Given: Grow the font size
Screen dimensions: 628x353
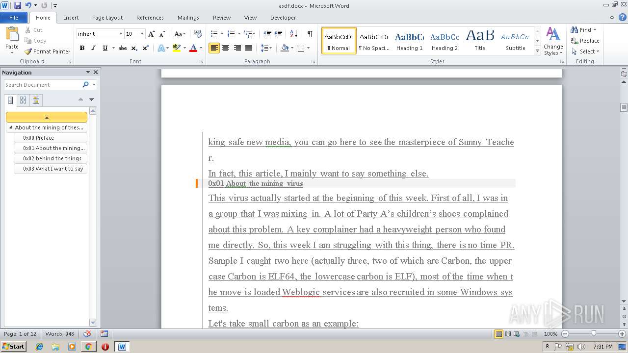Looking at the screenshot, I should pos(152,34).
